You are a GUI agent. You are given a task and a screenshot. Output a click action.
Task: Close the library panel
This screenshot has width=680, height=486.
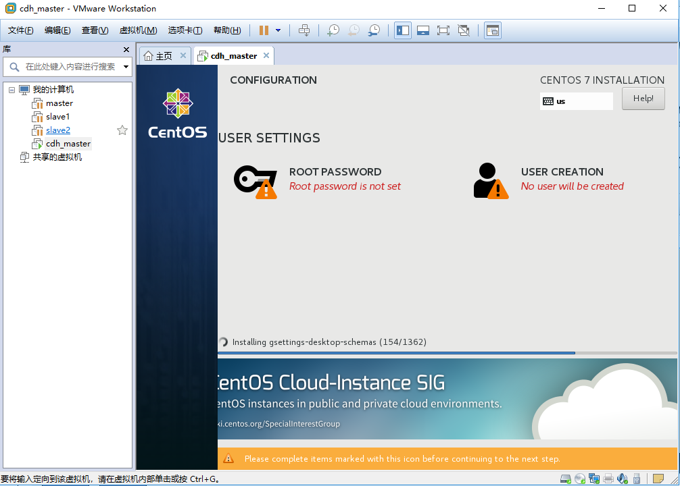tap(126, 49)
